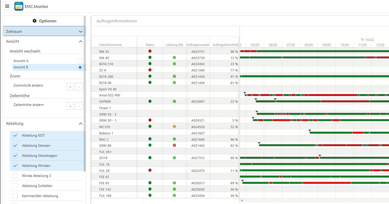This screenshot has height=204, width=389.
Task: Click the timeline marker on Bebeco 1 row
Action: [x=310, y=131]
